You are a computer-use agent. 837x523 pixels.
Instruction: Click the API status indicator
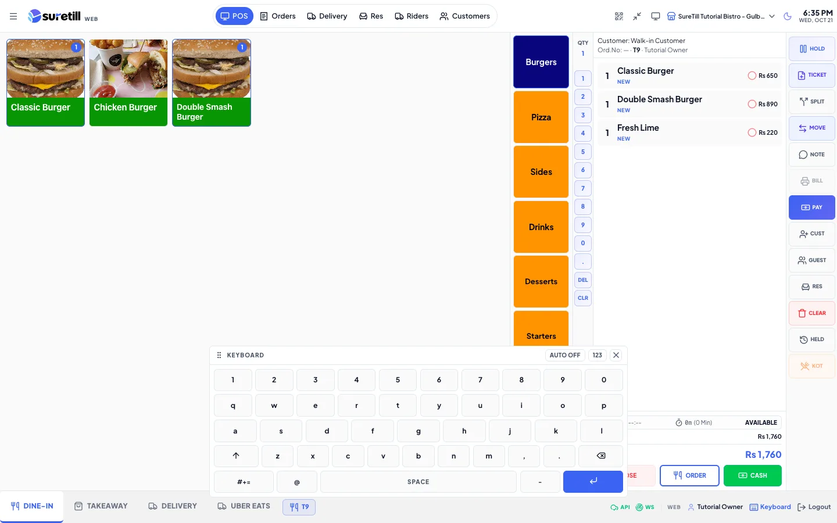click(x=620, y=507)
